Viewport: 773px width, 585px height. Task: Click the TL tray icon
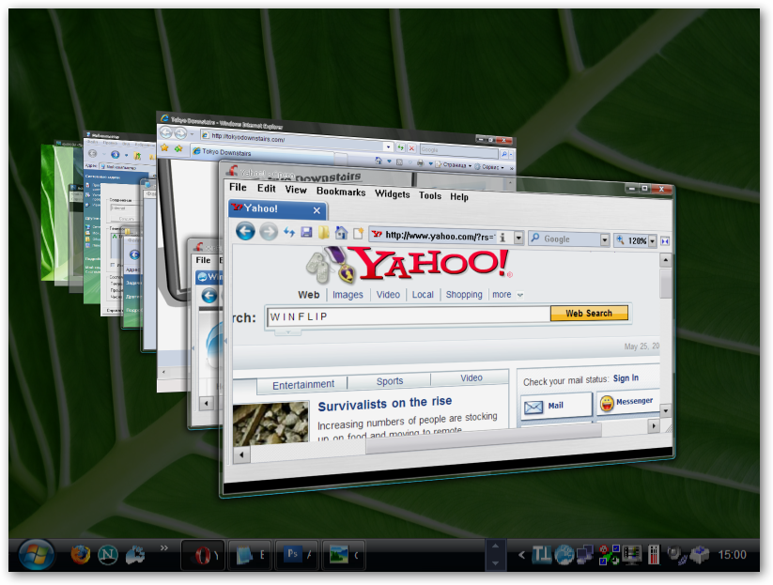click(541, 554)
